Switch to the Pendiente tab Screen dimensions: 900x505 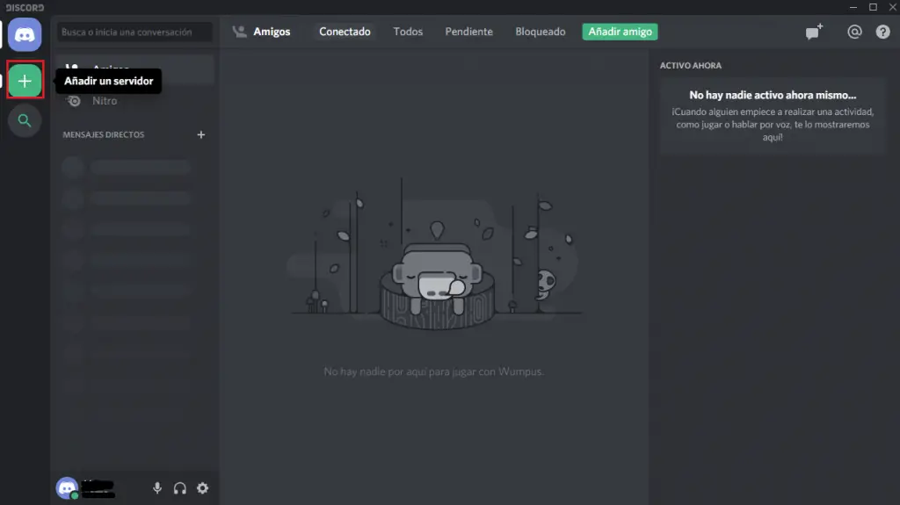pyautogui.click(x=469, y=32)
